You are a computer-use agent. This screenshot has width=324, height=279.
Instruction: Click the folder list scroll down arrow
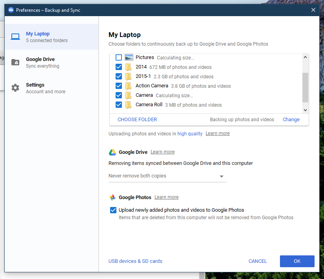click(305, 110)
